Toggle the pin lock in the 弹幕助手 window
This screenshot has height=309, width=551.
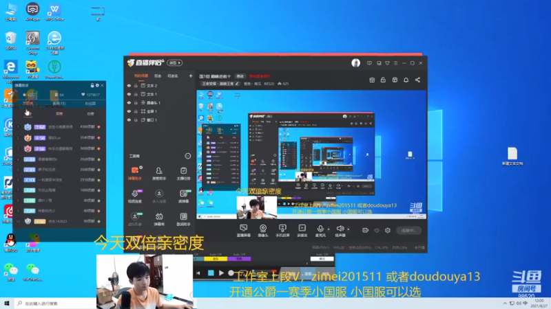click(92, 85)
